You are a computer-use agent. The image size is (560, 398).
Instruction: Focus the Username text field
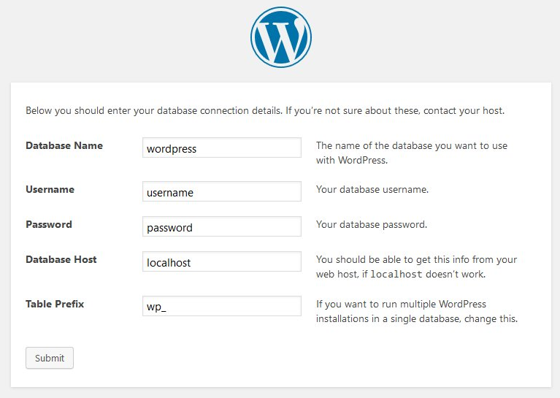[222, 192]
